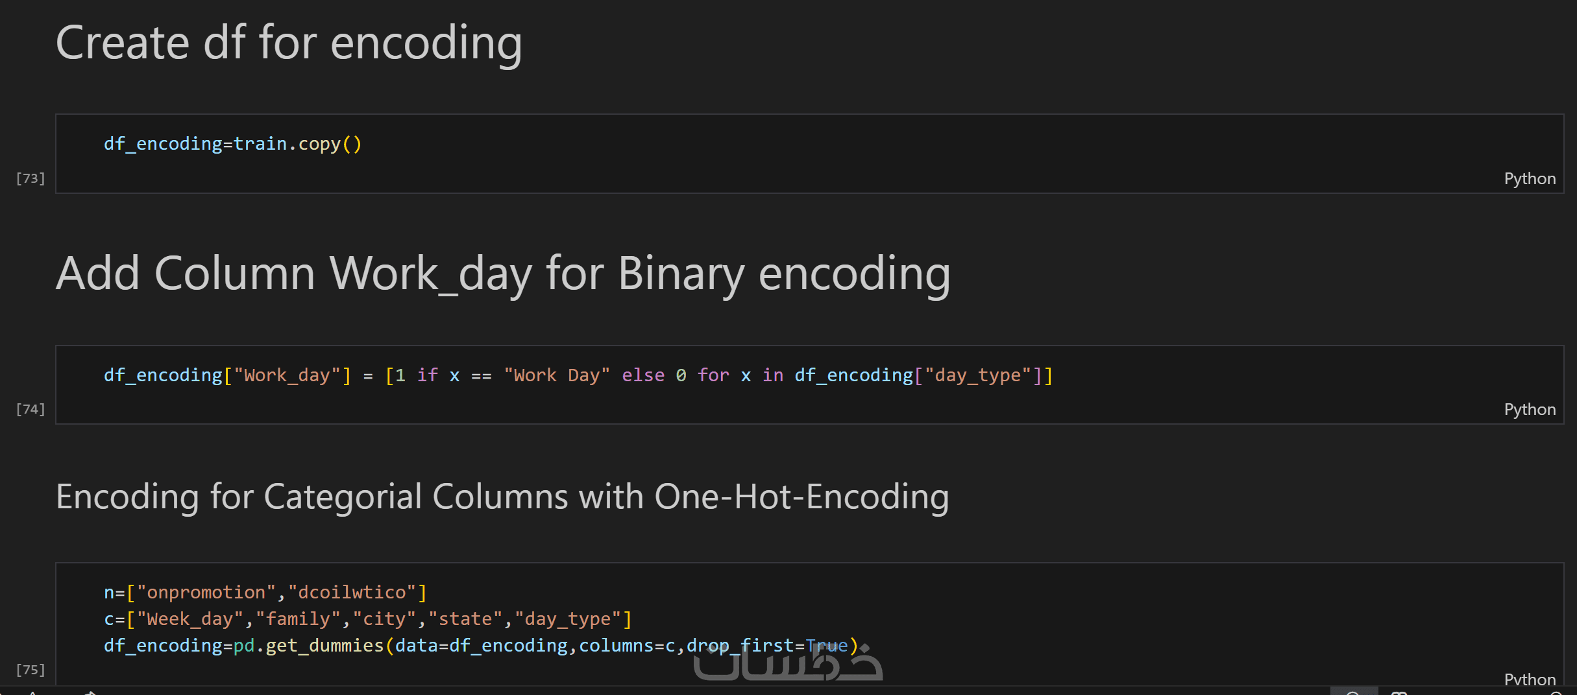Click the "Work_day" column key in cell 74
Viewport: 1577px width, 695px height.
[287, 375]
